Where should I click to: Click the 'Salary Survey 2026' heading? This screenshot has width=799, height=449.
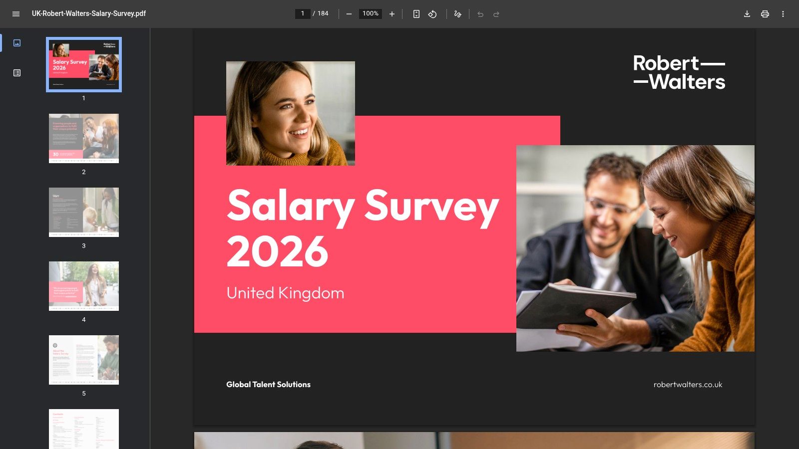tap(363, 228)
